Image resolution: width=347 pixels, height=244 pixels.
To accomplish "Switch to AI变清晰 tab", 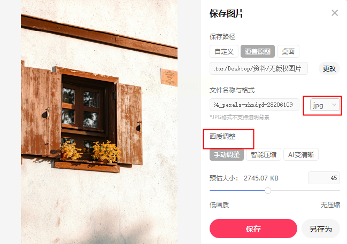I will point(301,154).
